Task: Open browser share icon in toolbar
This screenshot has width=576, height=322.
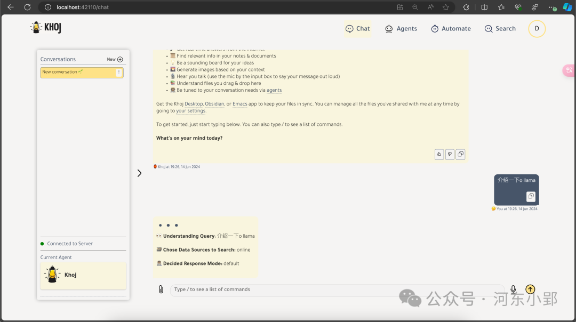Action: [x=535, y=7]
